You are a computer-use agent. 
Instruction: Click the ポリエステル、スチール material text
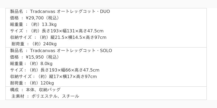point(55,96)
